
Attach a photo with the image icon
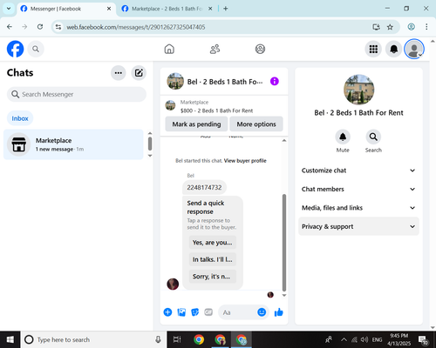(x=181, y=312)
